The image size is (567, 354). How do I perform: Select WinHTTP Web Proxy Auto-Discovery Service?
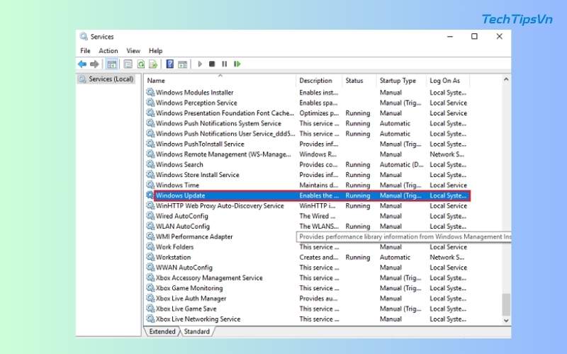click(x=308, y=205)
